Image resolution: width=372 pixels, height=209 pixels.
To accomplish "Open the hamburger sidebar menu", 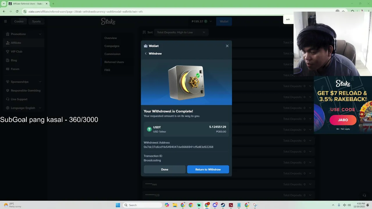I will tap(5, 21).
